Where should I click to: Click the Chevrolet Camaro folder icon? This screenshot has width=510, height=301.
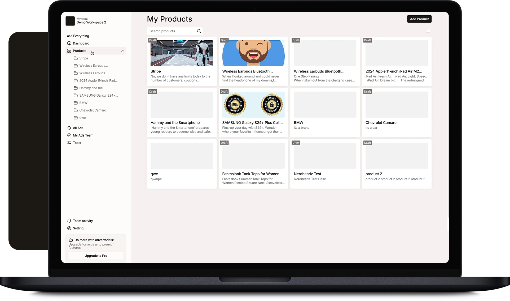(x=76, y=110)
